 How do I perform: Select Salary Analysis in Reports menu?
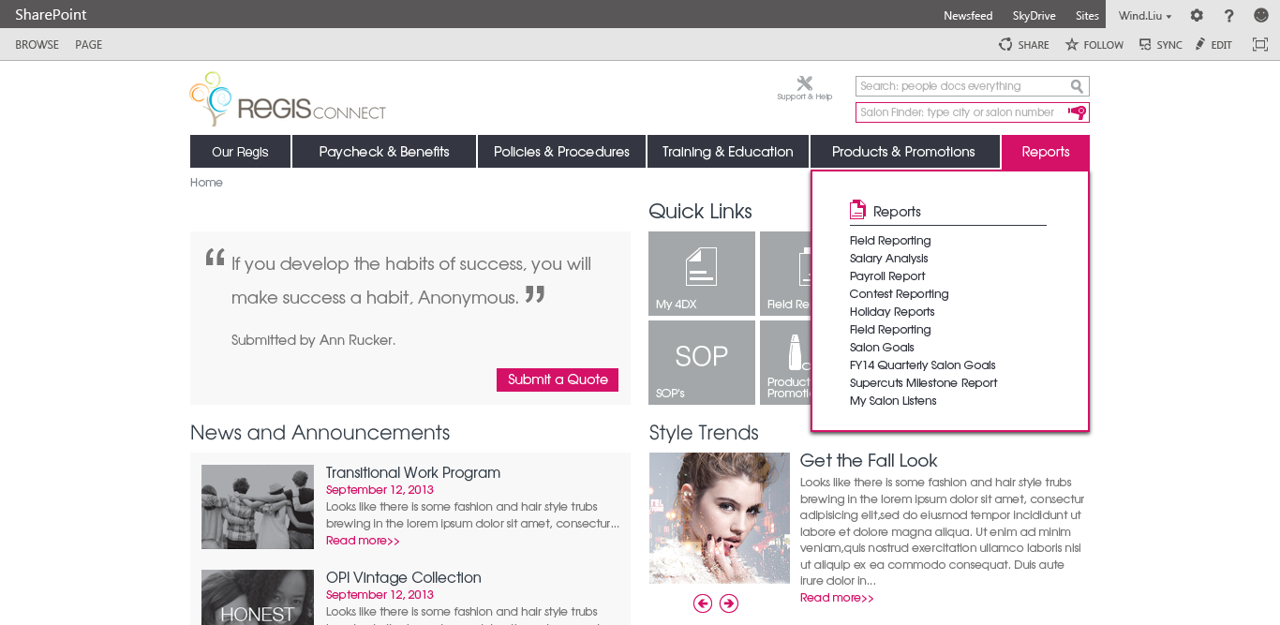pyautogui.click(x=888, y=259)
